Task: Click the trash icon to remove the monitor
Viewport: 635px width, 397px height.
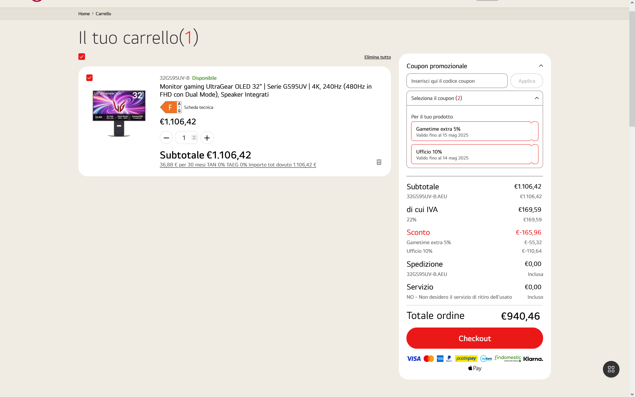Action: coord(379,162)
